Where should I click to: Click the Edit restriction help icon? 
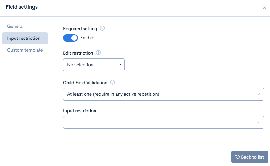point(98,52)
